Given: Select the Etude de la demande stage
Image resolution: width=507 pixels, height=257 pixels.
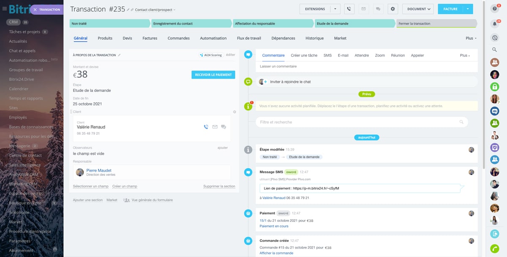Looking at the screenshot, I should (x=354, y=24).
